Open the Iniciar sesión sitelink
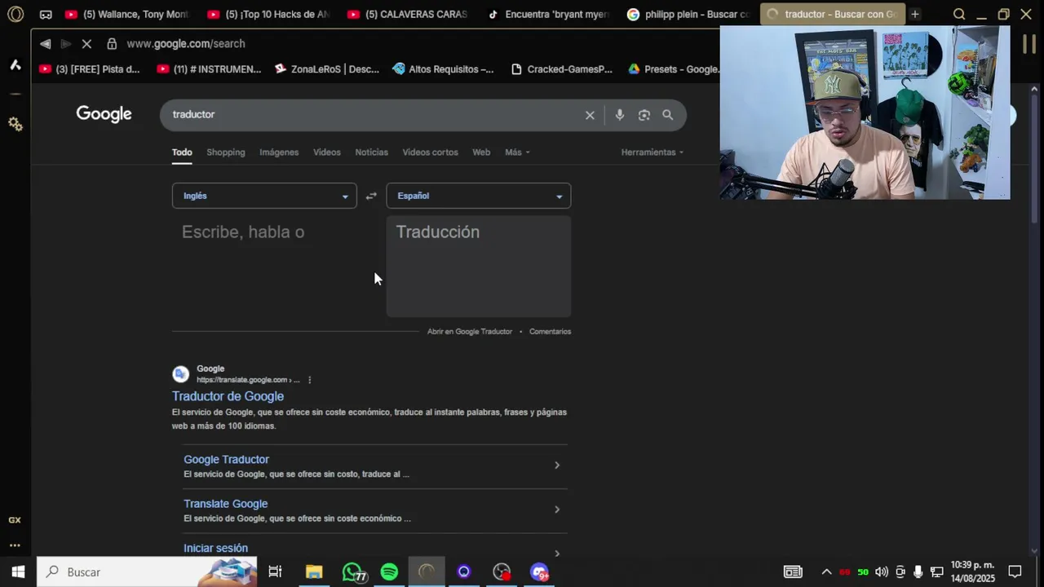Viewport: 1044px width, 587px height. 215,549
